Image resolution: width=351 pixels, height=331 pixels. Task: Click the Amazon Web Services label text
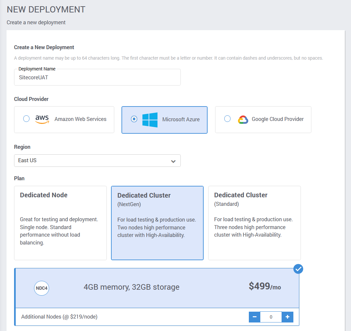(80, 119)
